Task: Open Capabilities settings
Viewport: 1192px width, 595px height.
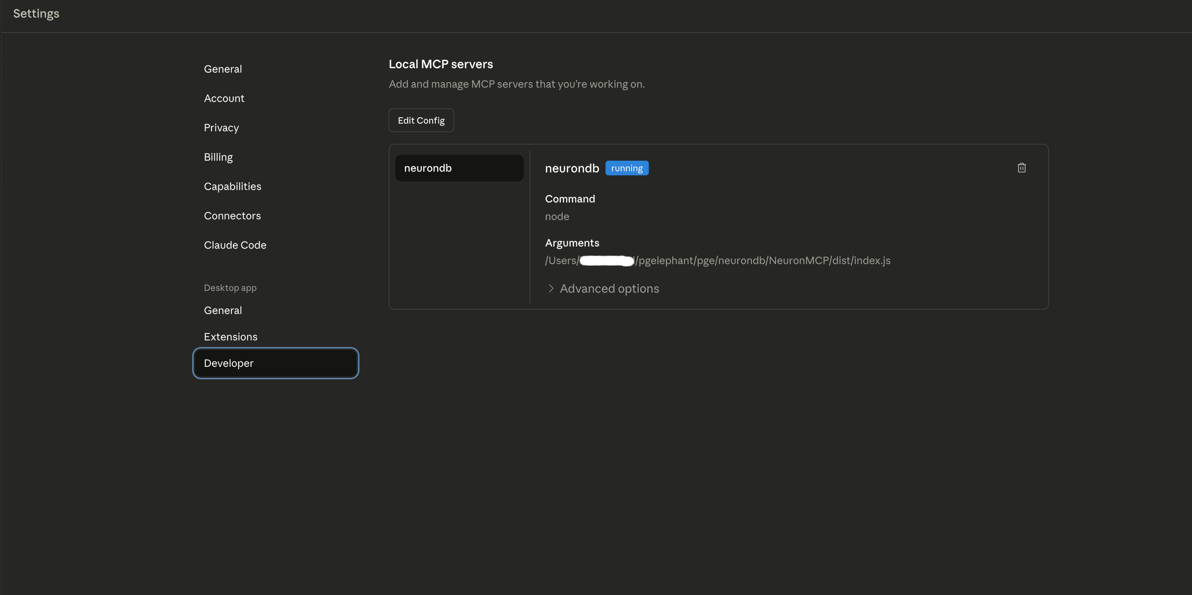Action: 232,186
